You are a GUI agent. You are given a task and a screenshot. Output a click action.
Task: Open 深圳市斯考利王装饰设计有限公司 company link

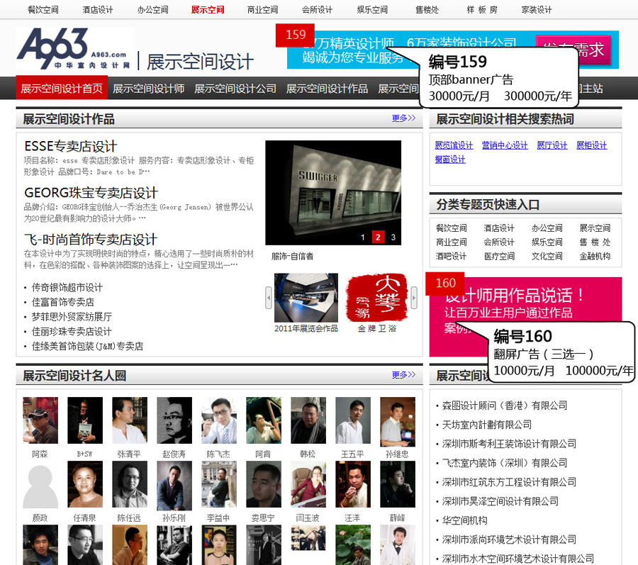click(x=509, y=443)
